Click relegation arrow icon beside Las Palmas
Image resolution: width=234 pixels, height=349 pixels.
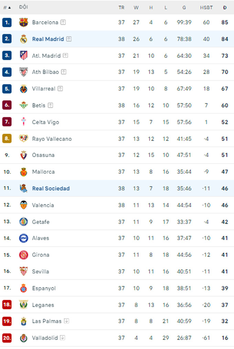[66, 321]
